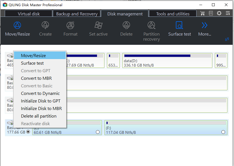The height and width of the screenshot is (166, 234).
Task: Click the '117.04 GB Ntfs/8' text
Action: pos(121,132)
